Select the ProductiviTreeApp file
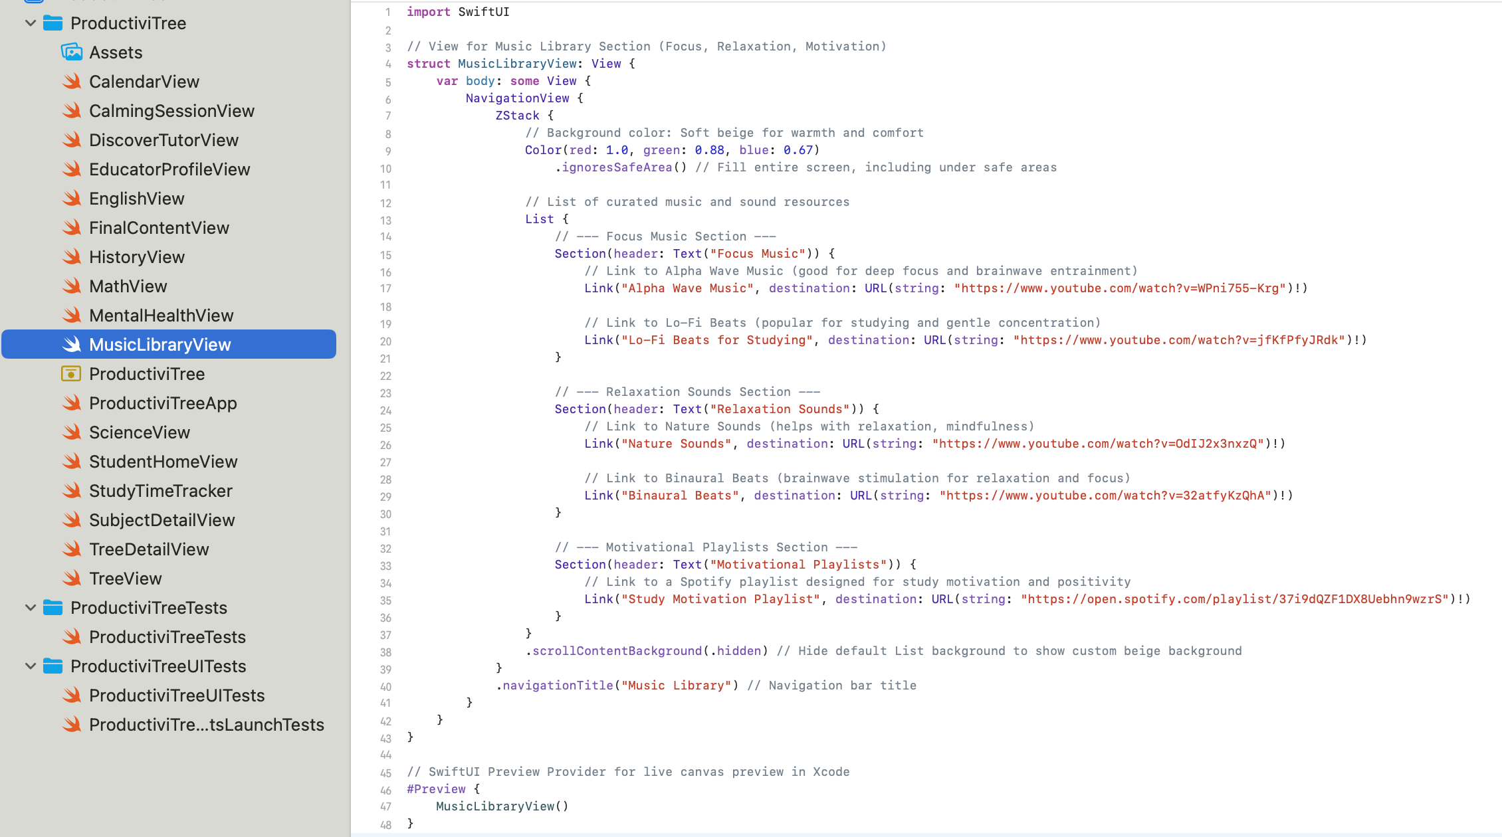The image size is (1502, 837). [x=163, y=403]
